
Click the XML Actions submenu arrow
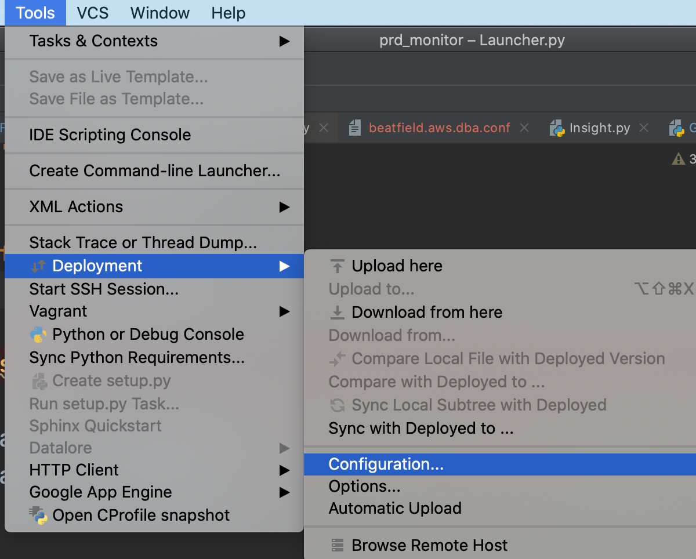click(284, 207)
